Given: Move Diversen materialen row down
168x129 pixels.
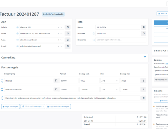Looking at the screenshot, I should click(2, 91).
